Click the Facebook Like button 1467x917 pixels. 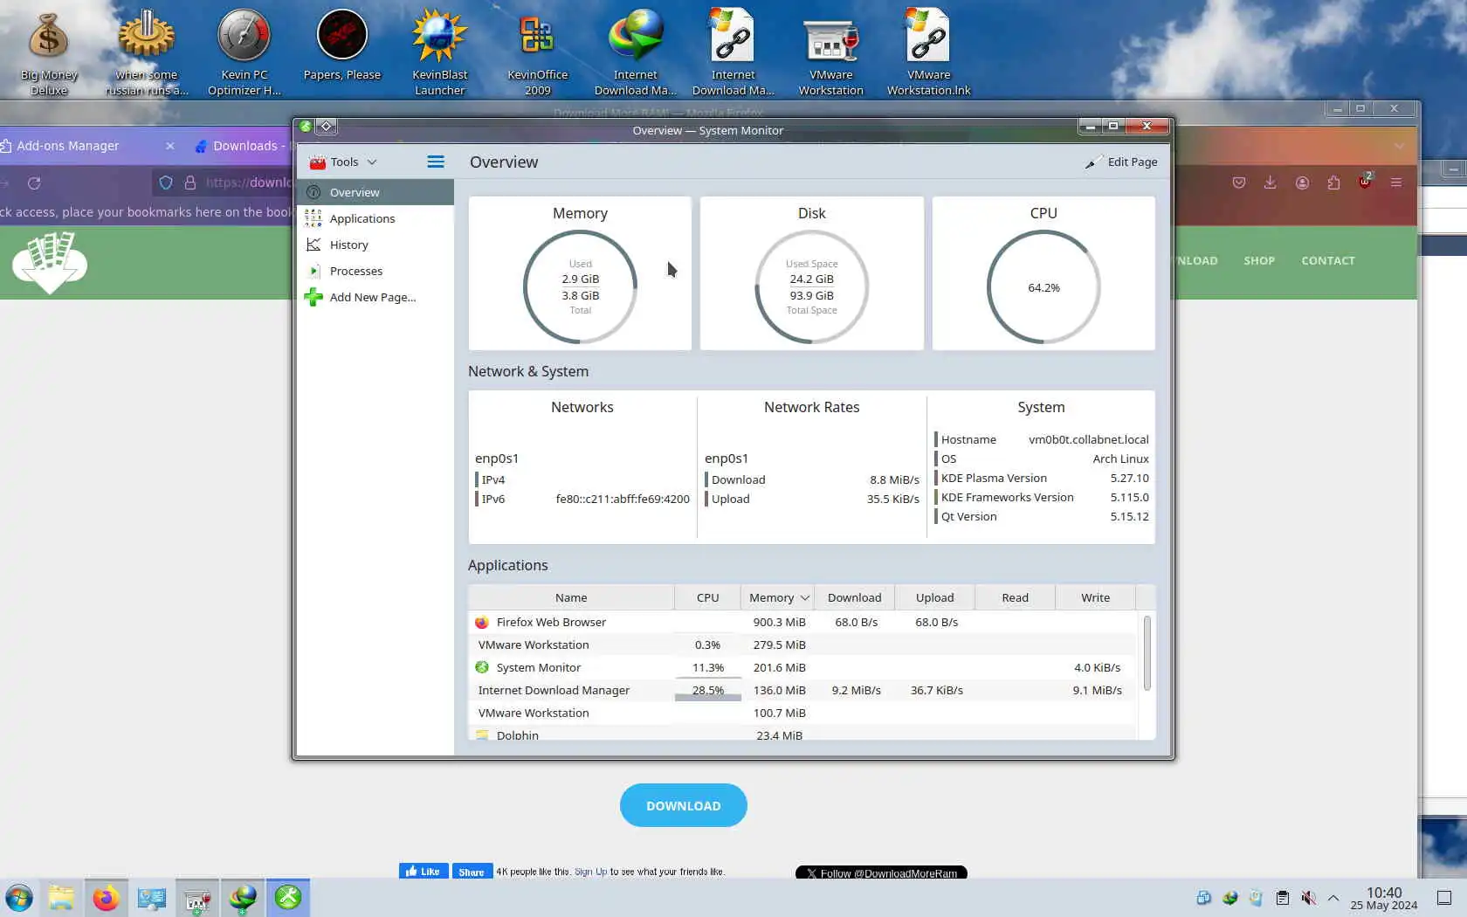pyautogui.click(x=424, y=872)
